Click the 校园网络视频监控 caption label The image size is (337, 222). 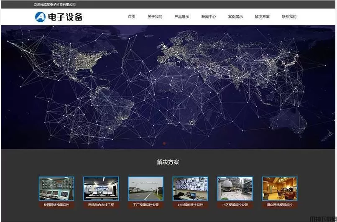pos(56,205)
